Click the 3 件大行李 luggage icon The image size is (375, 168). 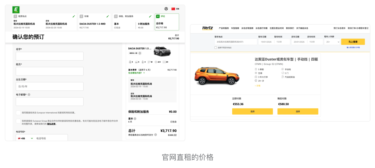[x=256, y=77]
